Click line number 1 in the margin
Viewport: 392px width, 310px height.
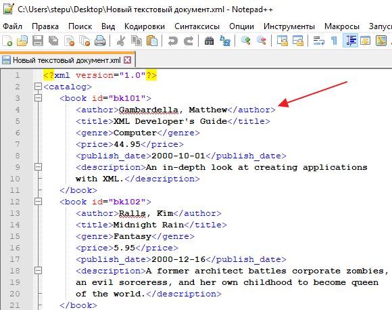[18, 75]
